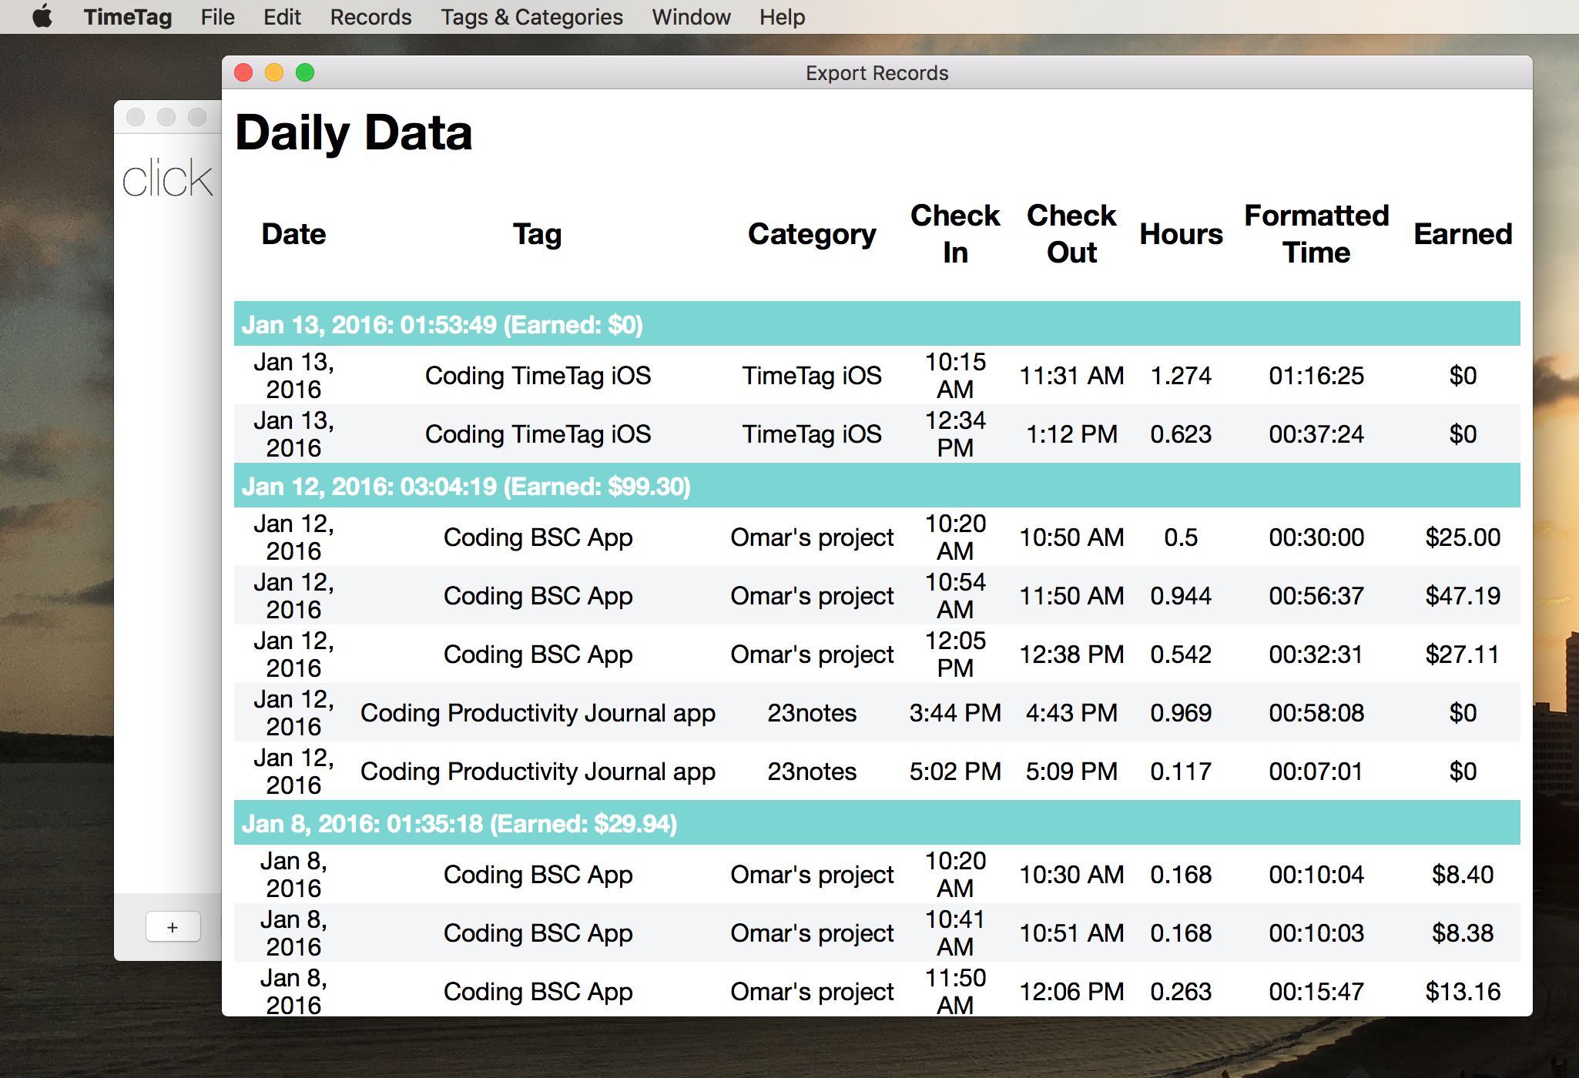Viewport: 1579px width, 1078px height.
Task: Click the Check In column header
Action: (x=955, y=234)
